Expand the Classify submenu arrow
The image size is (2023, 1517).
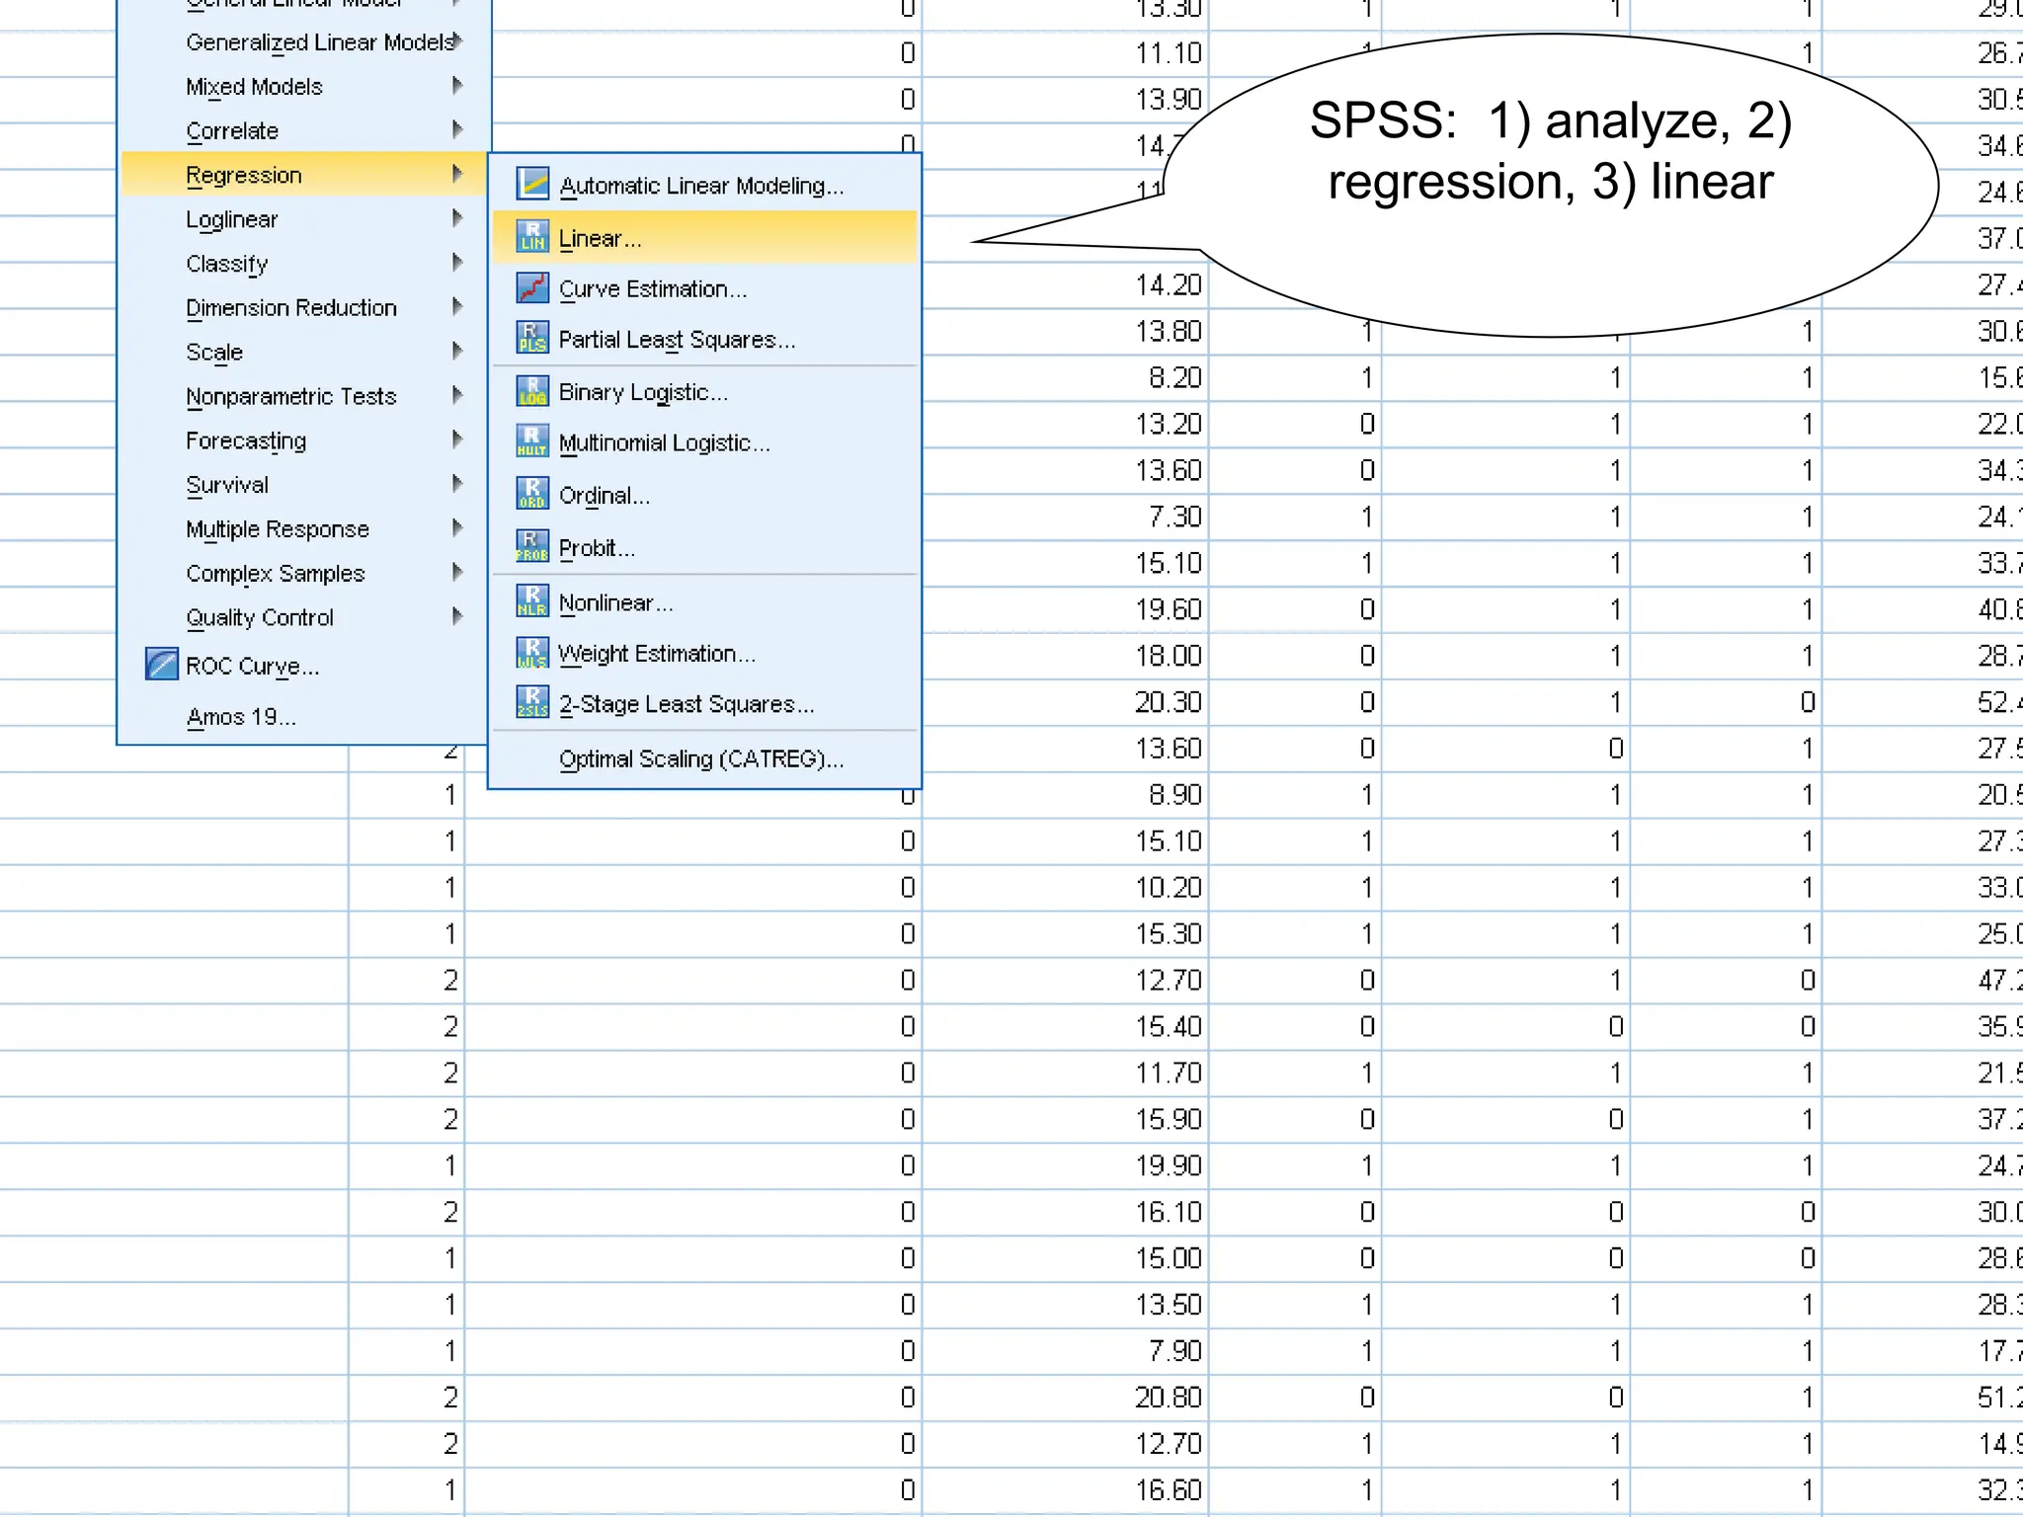[457, 263]
